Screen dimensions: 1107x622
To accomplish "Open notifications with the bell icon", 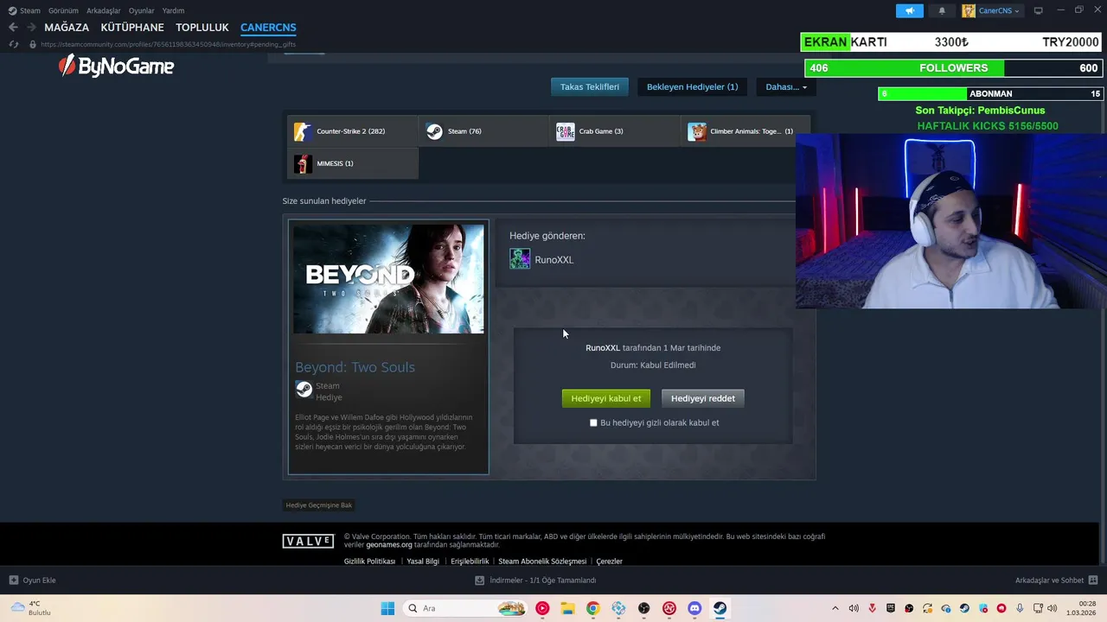I will (x=942, y=10).
